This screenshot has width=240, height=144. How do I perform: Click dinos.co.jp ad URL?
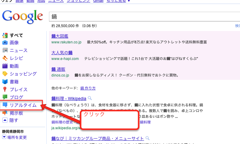click(x=60, y=75)
